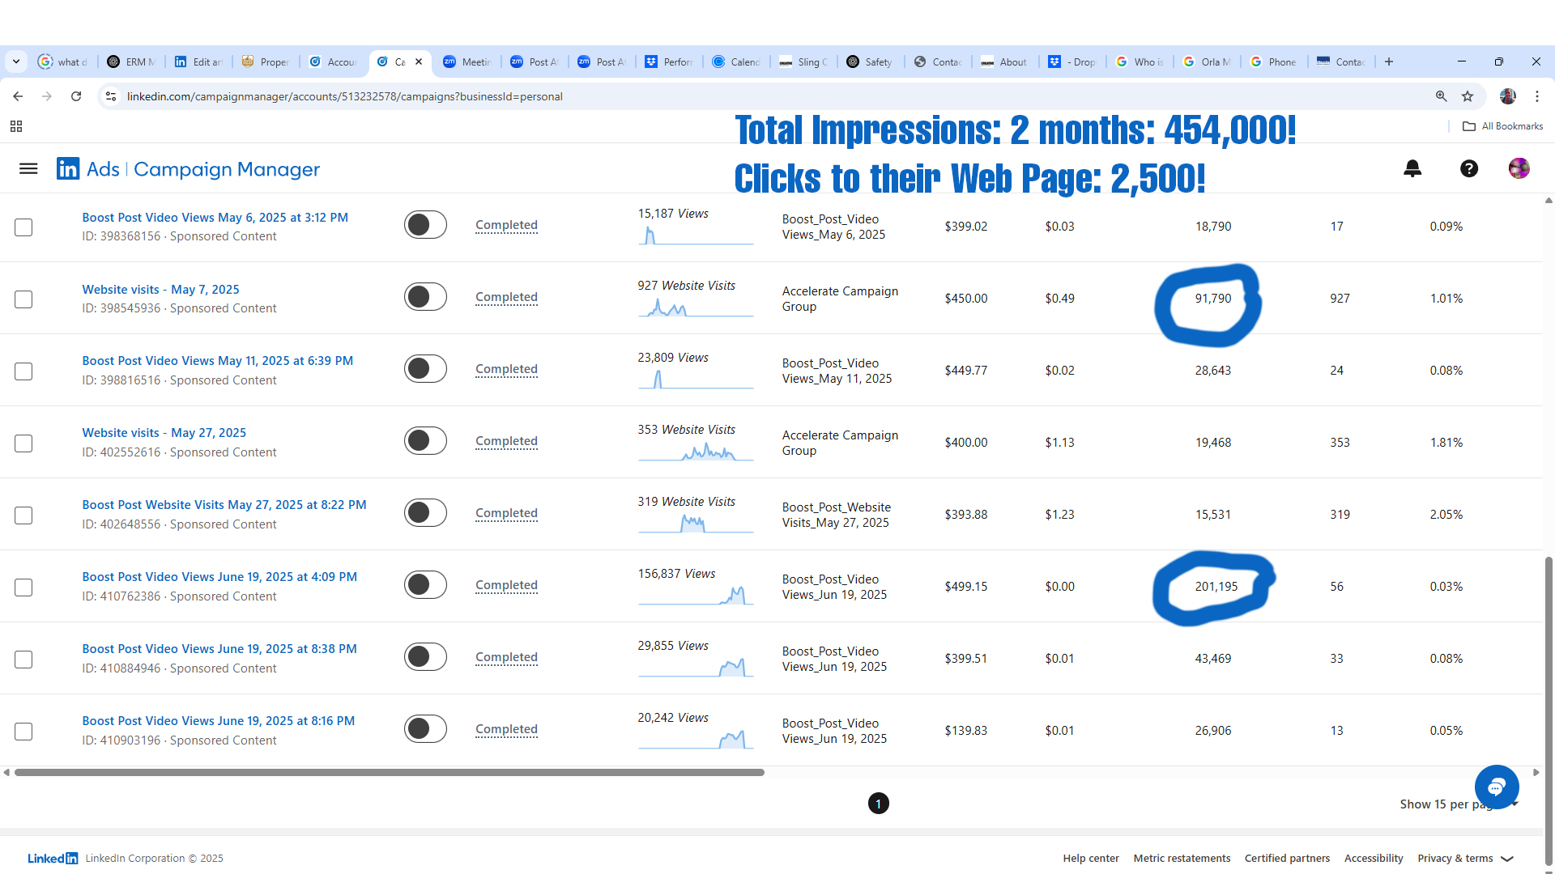Open the browser zoom magnifier icon
The height and width of the screenshot is (874, 1555).
[x=1442, y=96]
